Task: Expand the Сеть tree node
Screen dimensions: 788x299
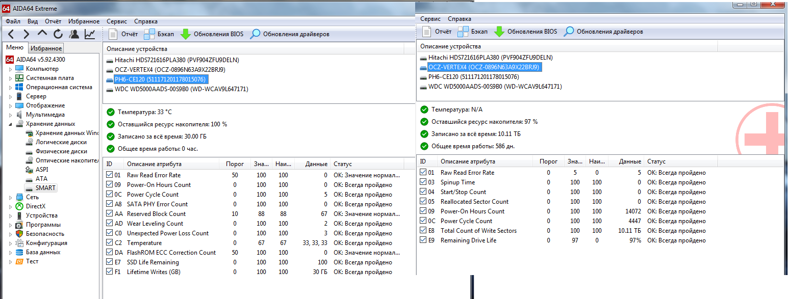Action: (x=10, y=197)
